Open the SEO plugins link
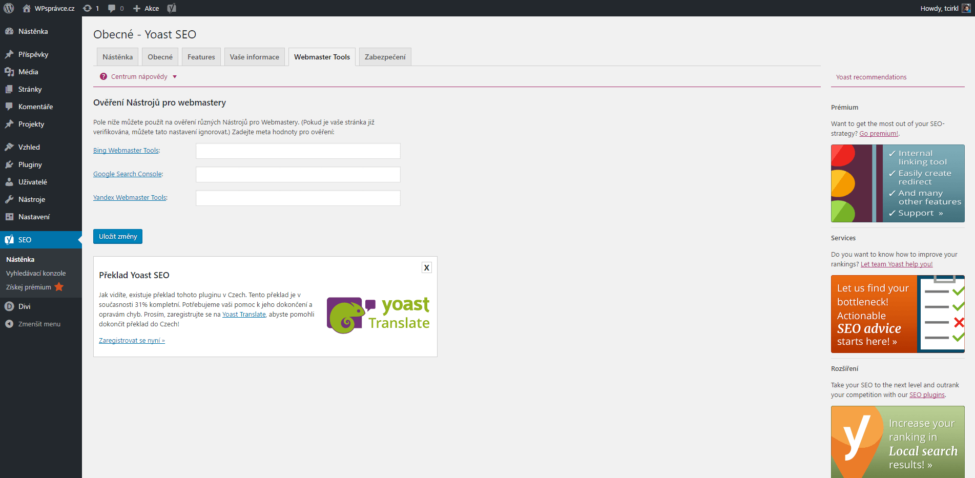 (927, 395)
